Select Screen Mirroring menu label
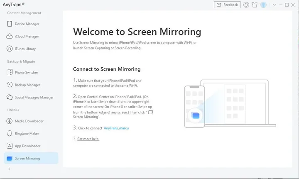The image size is (299, 179). (x=27, y=158)
